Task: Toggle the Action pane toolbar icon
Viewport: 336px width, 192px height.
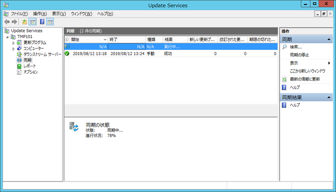Action: coord(50,22)
